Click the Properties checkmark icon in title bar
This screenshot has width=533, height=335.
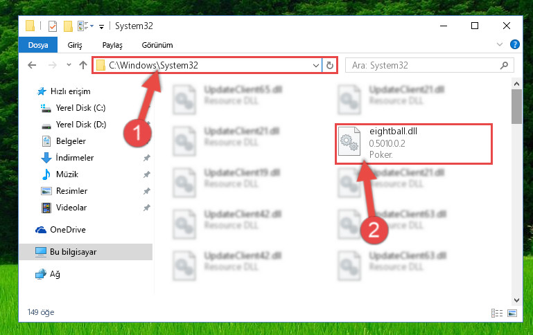tap(53, 26)
